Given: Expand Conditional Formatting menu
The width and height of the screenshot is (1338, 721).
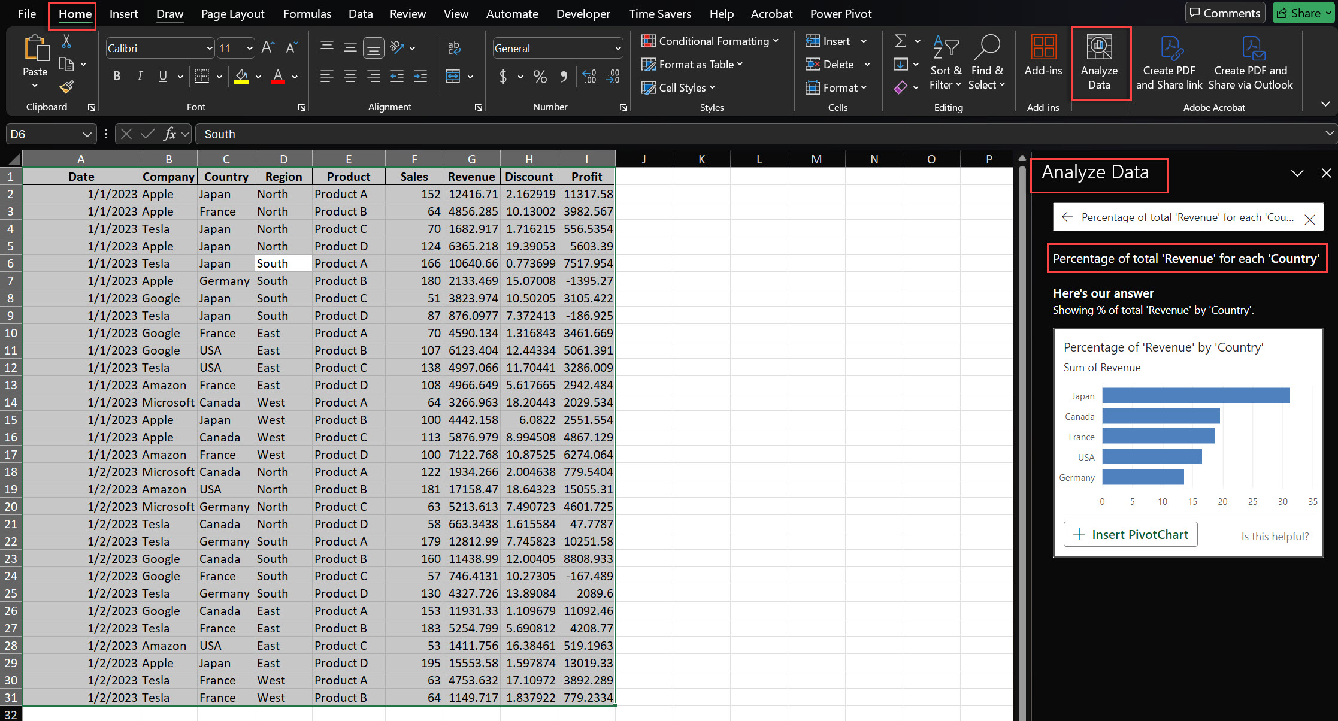Looking at the screenshot, I should click(x=710, y=41).
